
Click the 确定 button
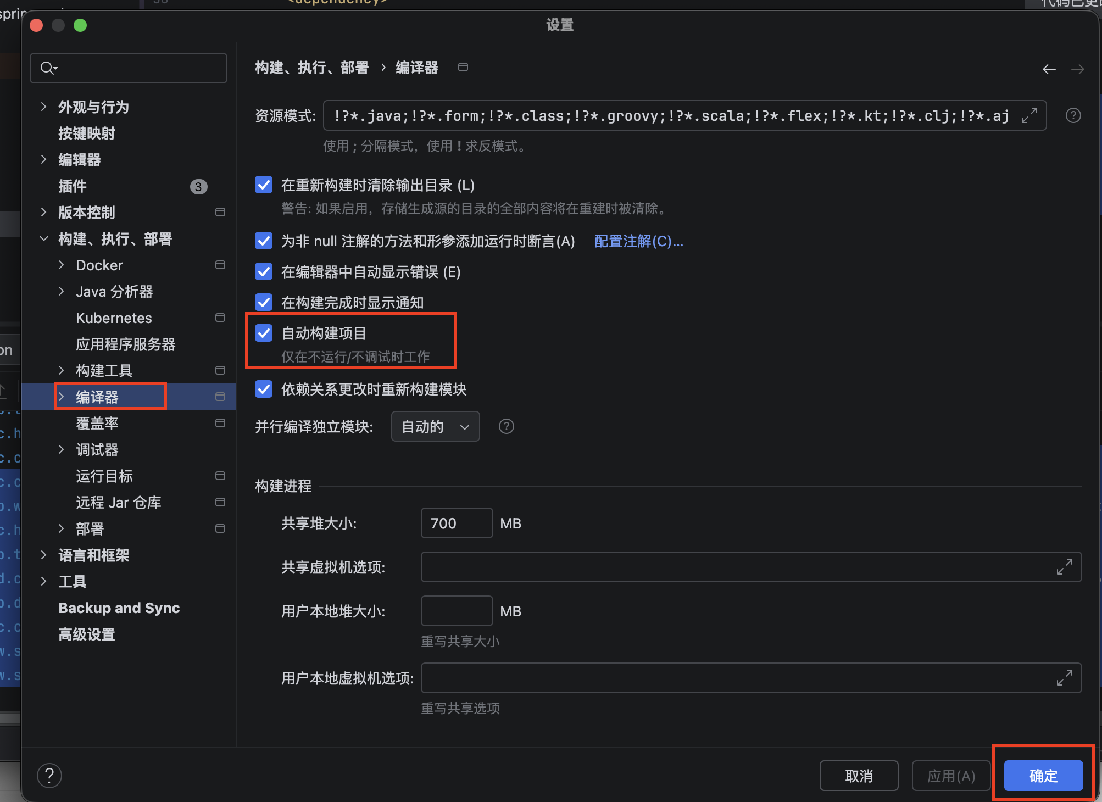pos(1043,776)
